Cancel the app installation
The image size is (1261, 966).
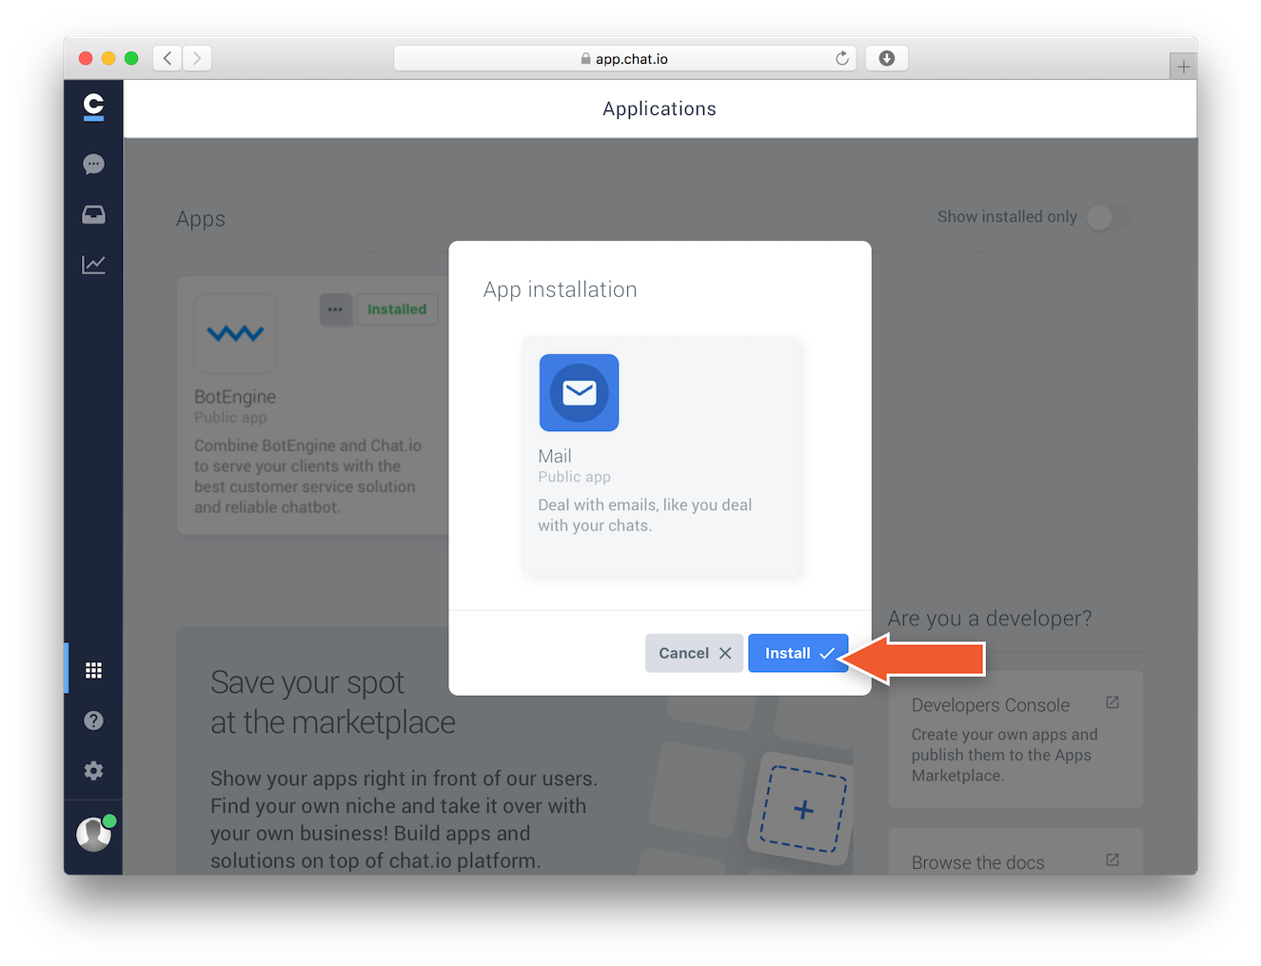694,653
